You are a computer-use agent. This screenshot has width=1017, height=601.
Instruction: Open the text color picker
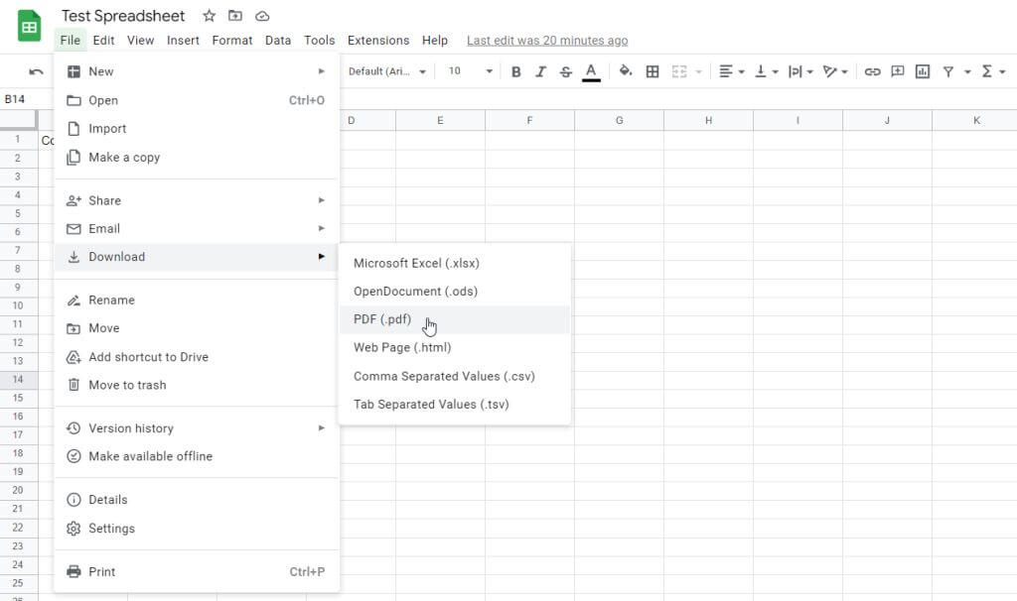point(591,71)
